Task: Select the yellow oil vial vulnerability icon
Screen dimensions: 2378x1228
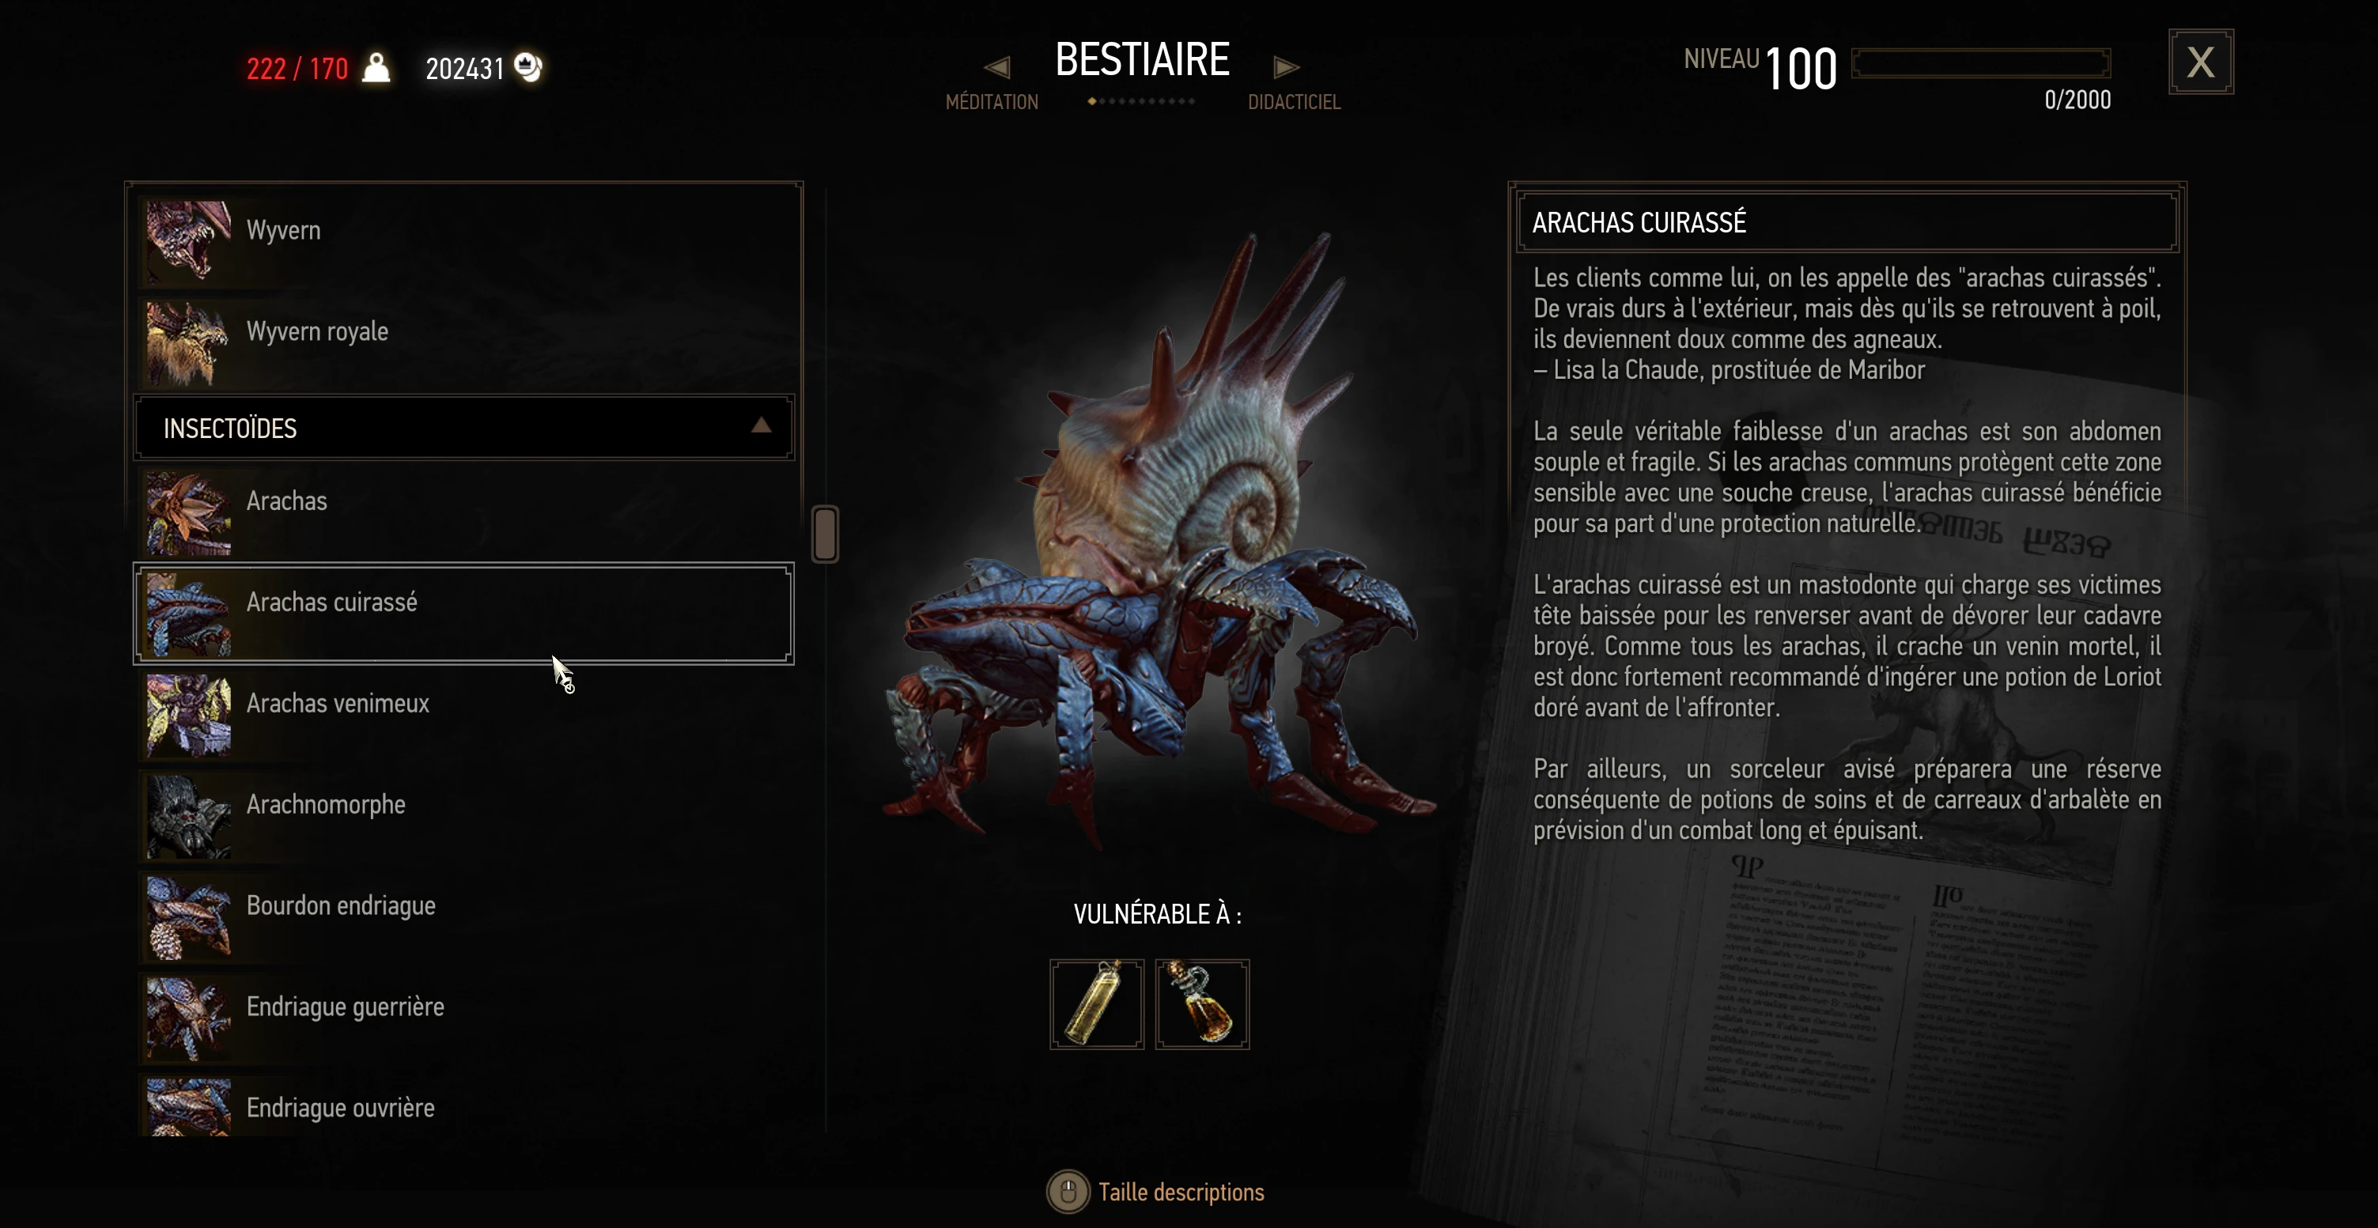Action: coord(1097,1003)
